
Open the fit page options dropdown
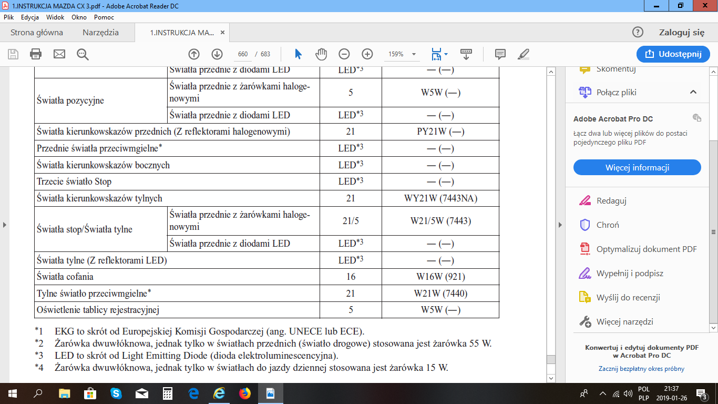[x=446, y=54]
